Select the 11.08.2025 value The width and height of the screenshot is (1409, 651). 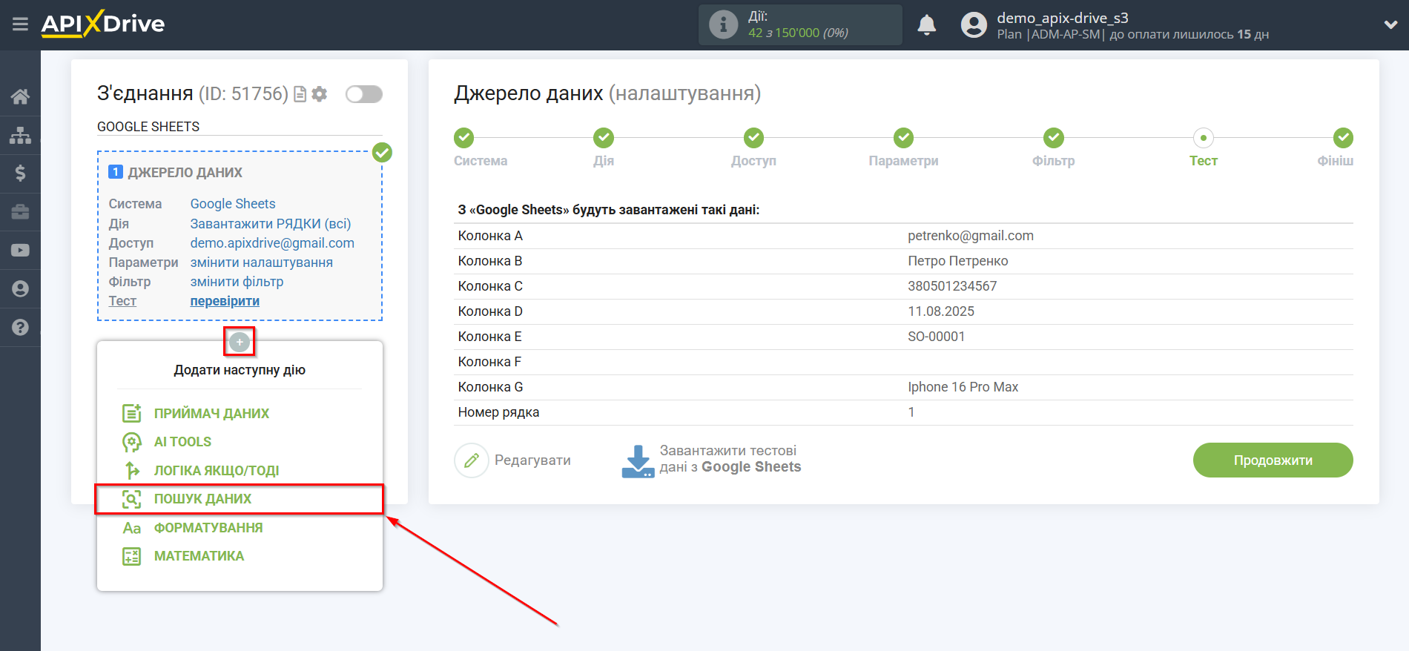[x=941, y=311]
